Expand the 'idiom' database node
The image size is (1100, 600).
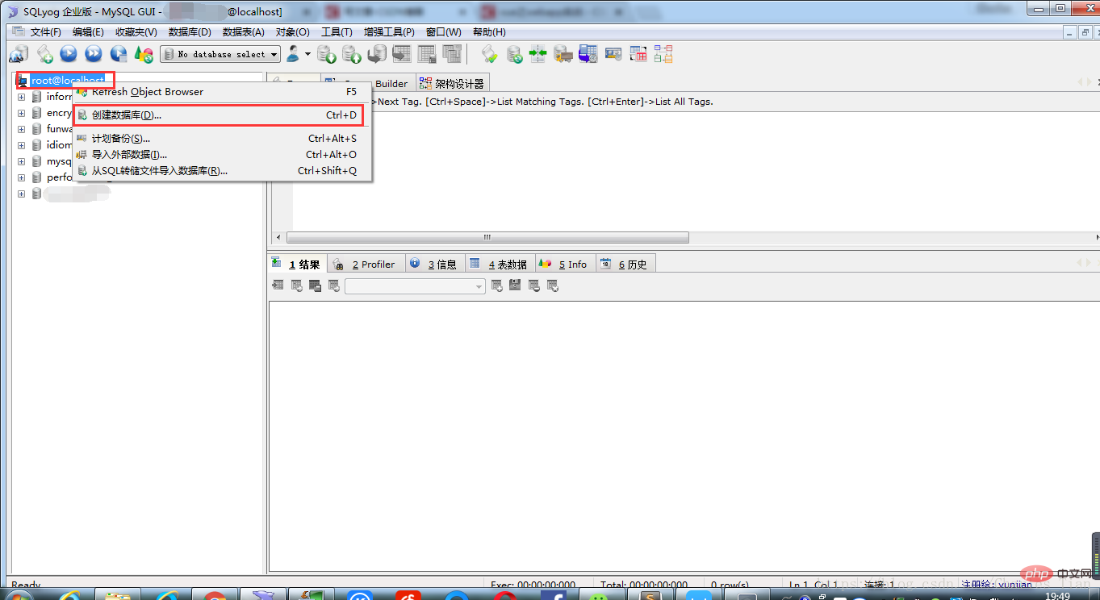(21, 145)
